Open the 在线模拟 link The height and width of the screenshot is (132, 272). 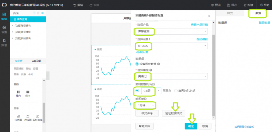click(x=202, y=39)
